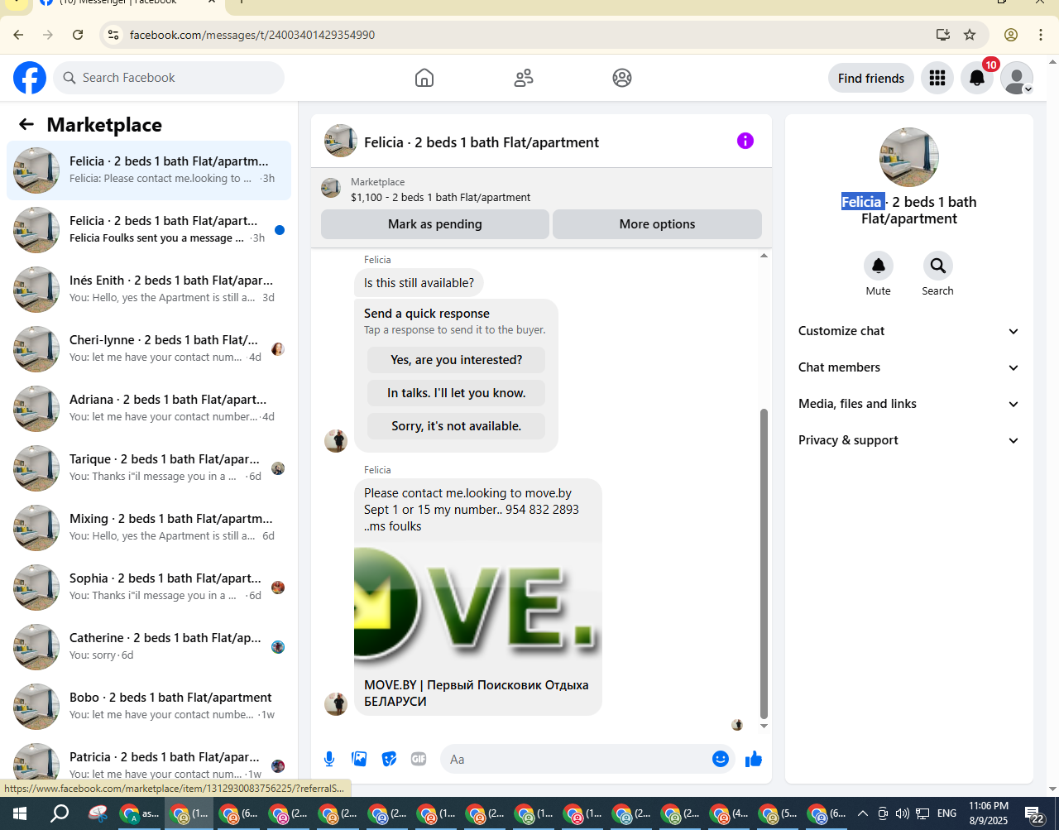Open the Home tab icon
Screen dimensions: 1059x830
424,78
